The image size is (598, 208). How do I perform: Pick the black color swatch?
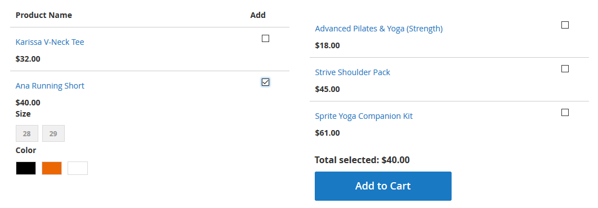pos(26,168)
